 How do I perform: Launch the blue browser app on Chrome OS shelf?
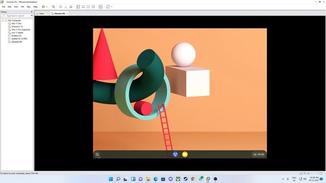pyautogui.click(x=175, y=155)
